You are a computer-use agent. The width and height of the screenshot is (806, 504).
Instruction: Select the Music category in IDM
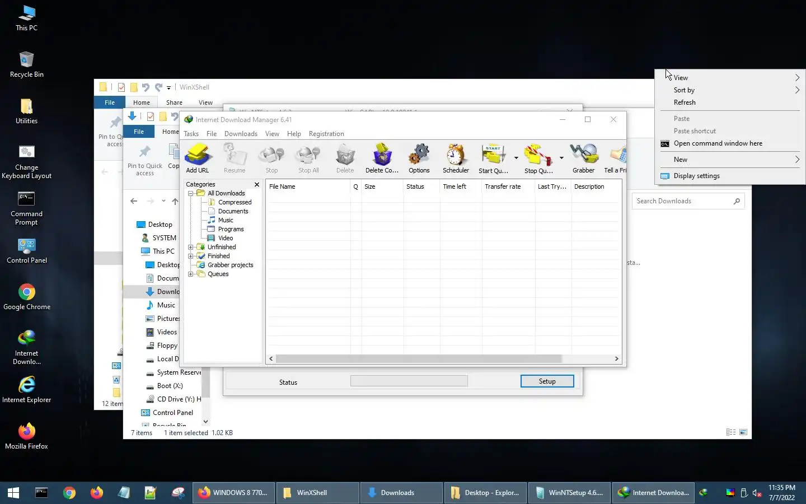(226, 220)
